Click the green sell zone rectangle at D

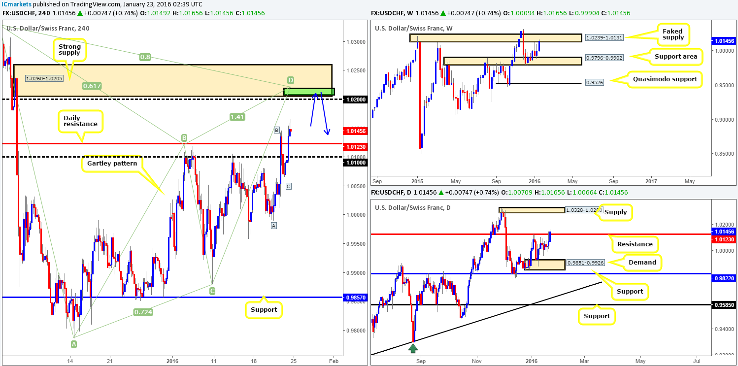(309, 92)
